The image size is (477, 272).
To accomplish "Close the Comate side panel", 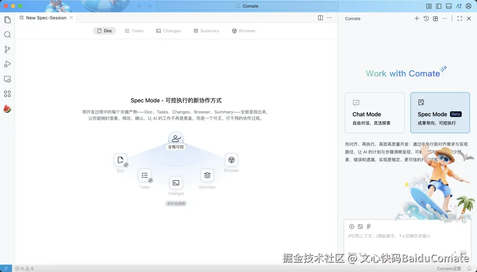I will click(x=469, y=19).
